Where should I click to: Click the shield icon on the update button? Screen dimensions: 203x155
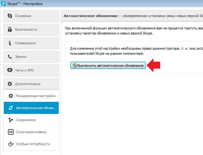75,65
